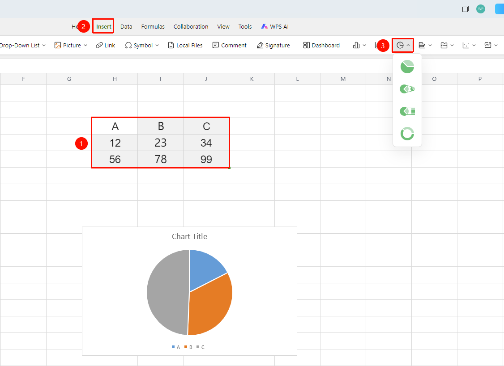The image size is (504, 366).
Task: Expand the combo chart dropdown arrow
Action: coord(496,45)
